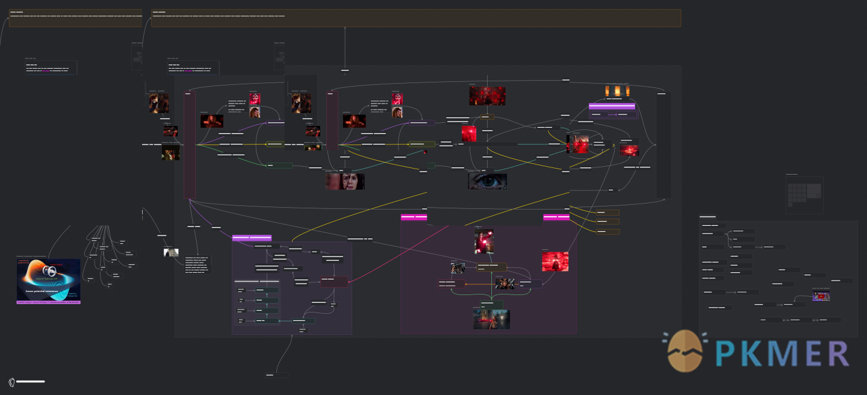The image size is (867, 395).
Task: Click the YouTube video thumbnail card
Action: 821,295
